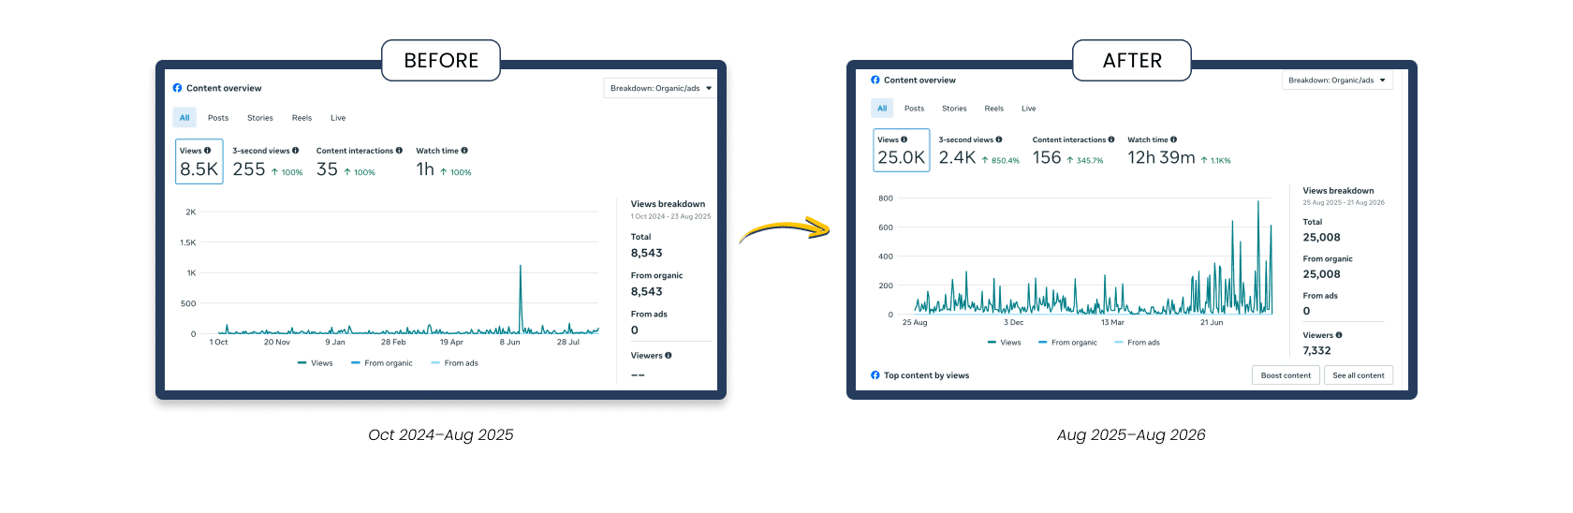The height and width of the screenshot is (513, 1573).
Task: Click info icon next to BEFORE Viewers
Action: 669,356
